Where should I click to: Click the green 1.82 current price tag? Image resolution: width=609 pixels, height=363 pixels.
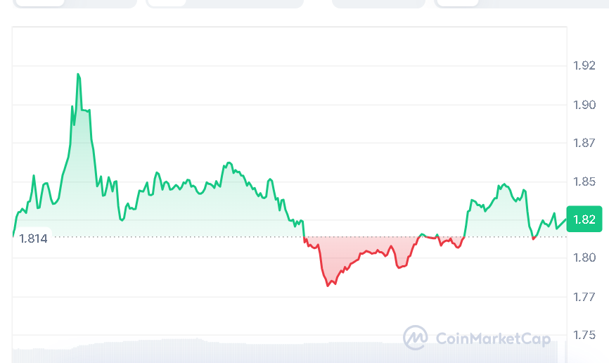click(584, 219)
